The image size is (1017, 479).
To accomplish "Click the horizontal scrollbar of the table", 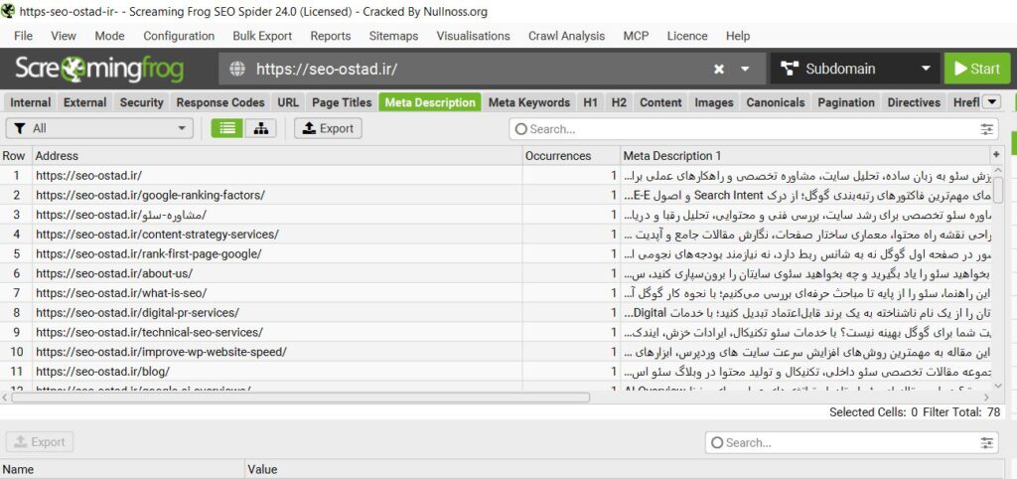I will (300, 398).
